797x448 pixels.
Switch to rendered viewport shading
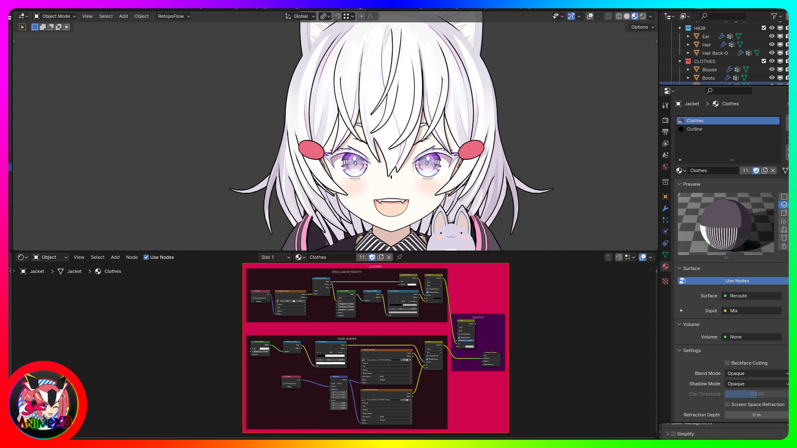[643, 16]
